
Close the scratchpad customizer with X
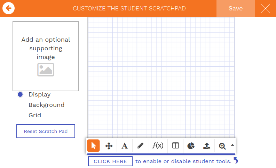click(266, 8)
